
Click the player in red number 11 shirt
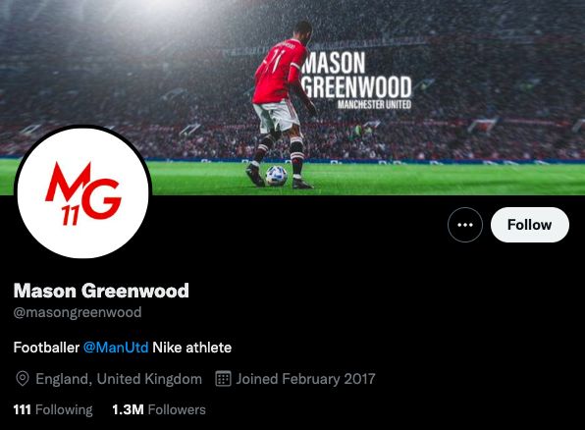tap(283, 104)
